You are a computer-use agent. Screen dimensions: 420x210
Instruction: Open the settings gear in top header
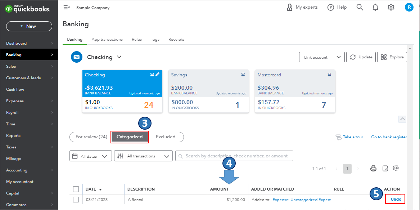click(x=391, y=7)
